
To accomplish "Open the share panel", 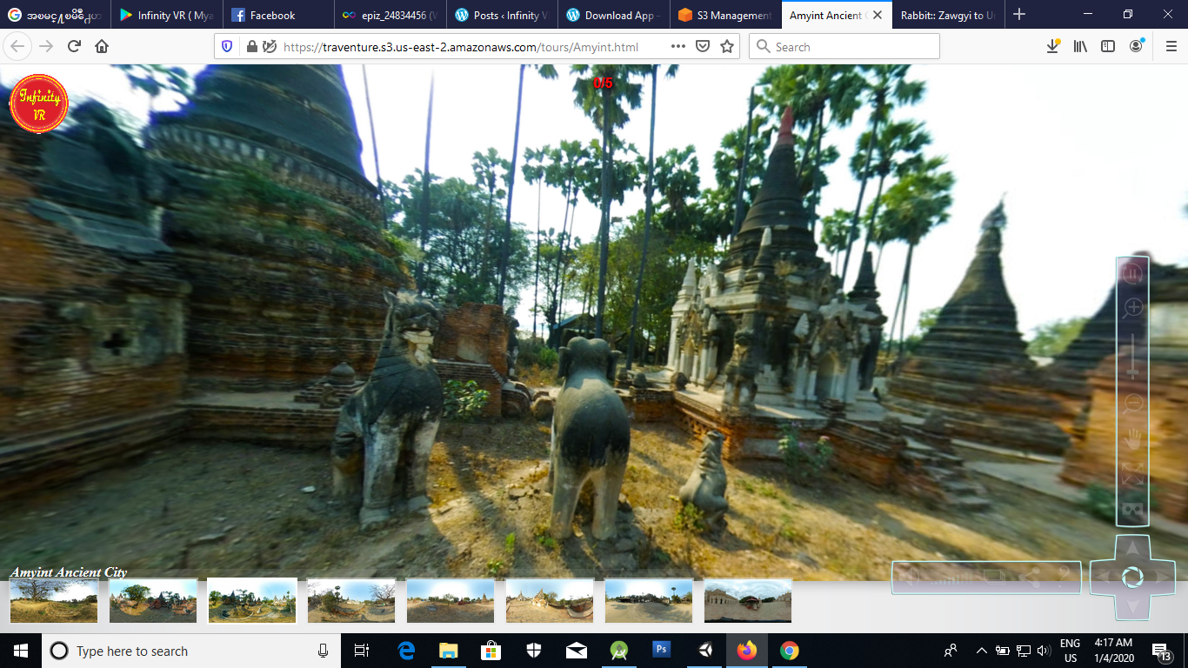I will point(1030,577).
